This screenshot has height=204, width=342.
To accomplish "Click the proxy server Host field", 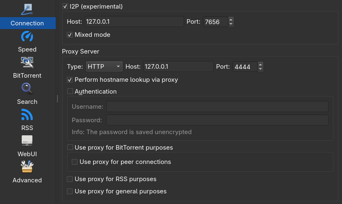I will (x=178, y=67).
